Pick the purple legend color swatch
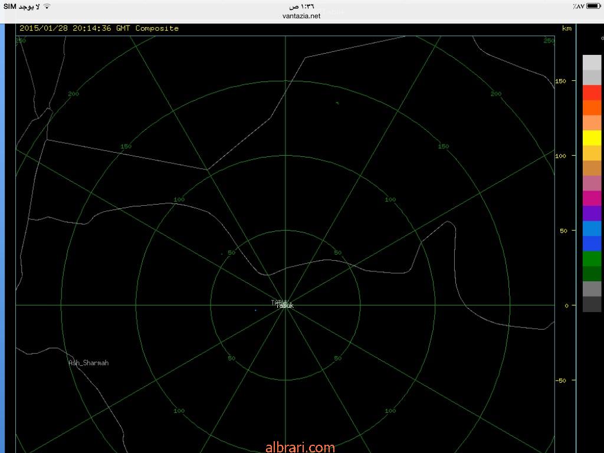This screenshot has width=604, height=453. [592, 214]
